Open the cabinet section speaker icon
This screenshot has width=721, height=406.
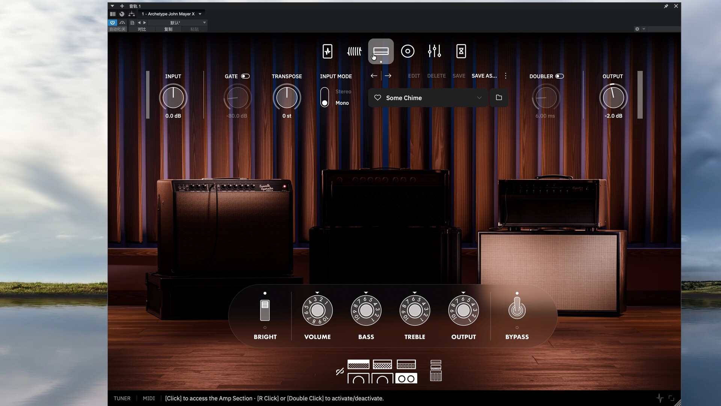click(407, 51)
